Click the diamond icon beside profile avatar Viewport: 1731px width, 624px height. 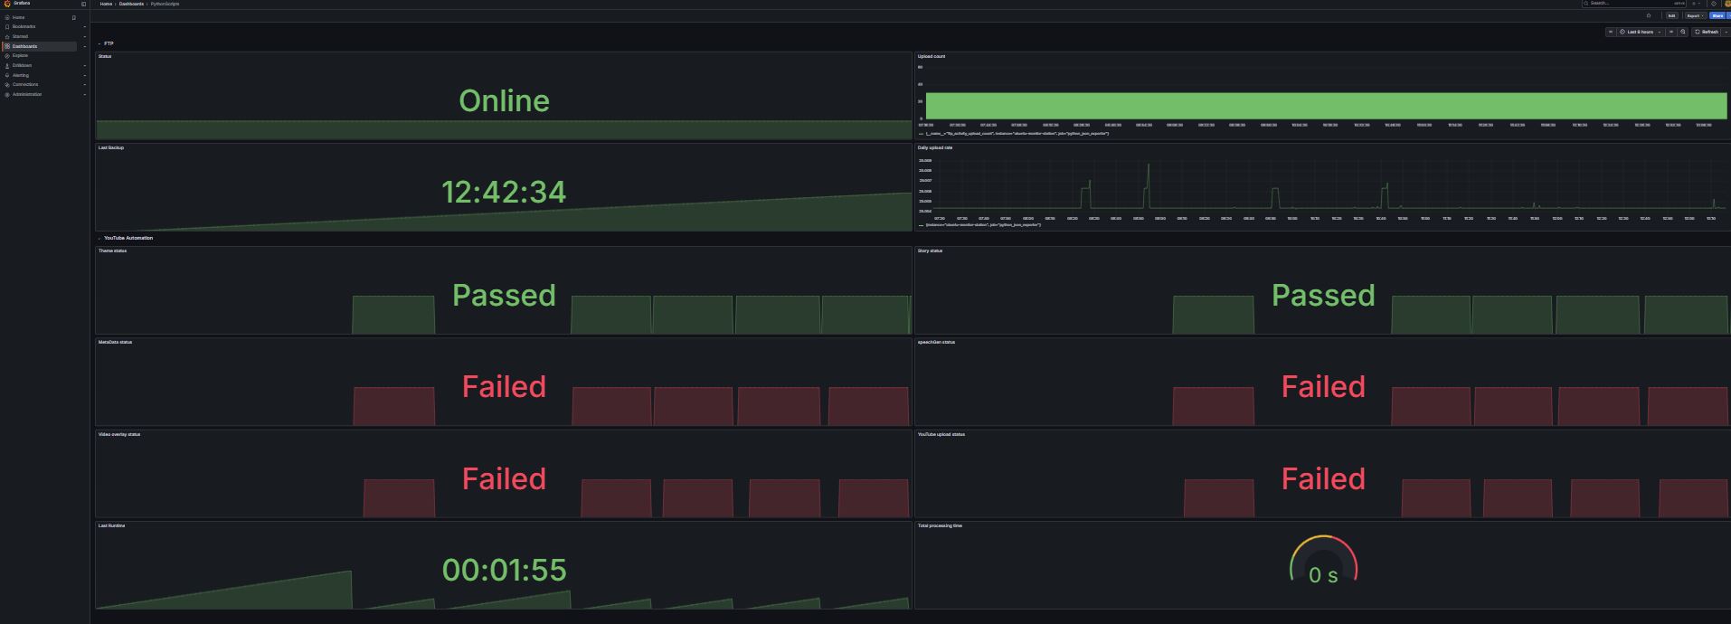pyautogui.click(x=1714, y=4)
